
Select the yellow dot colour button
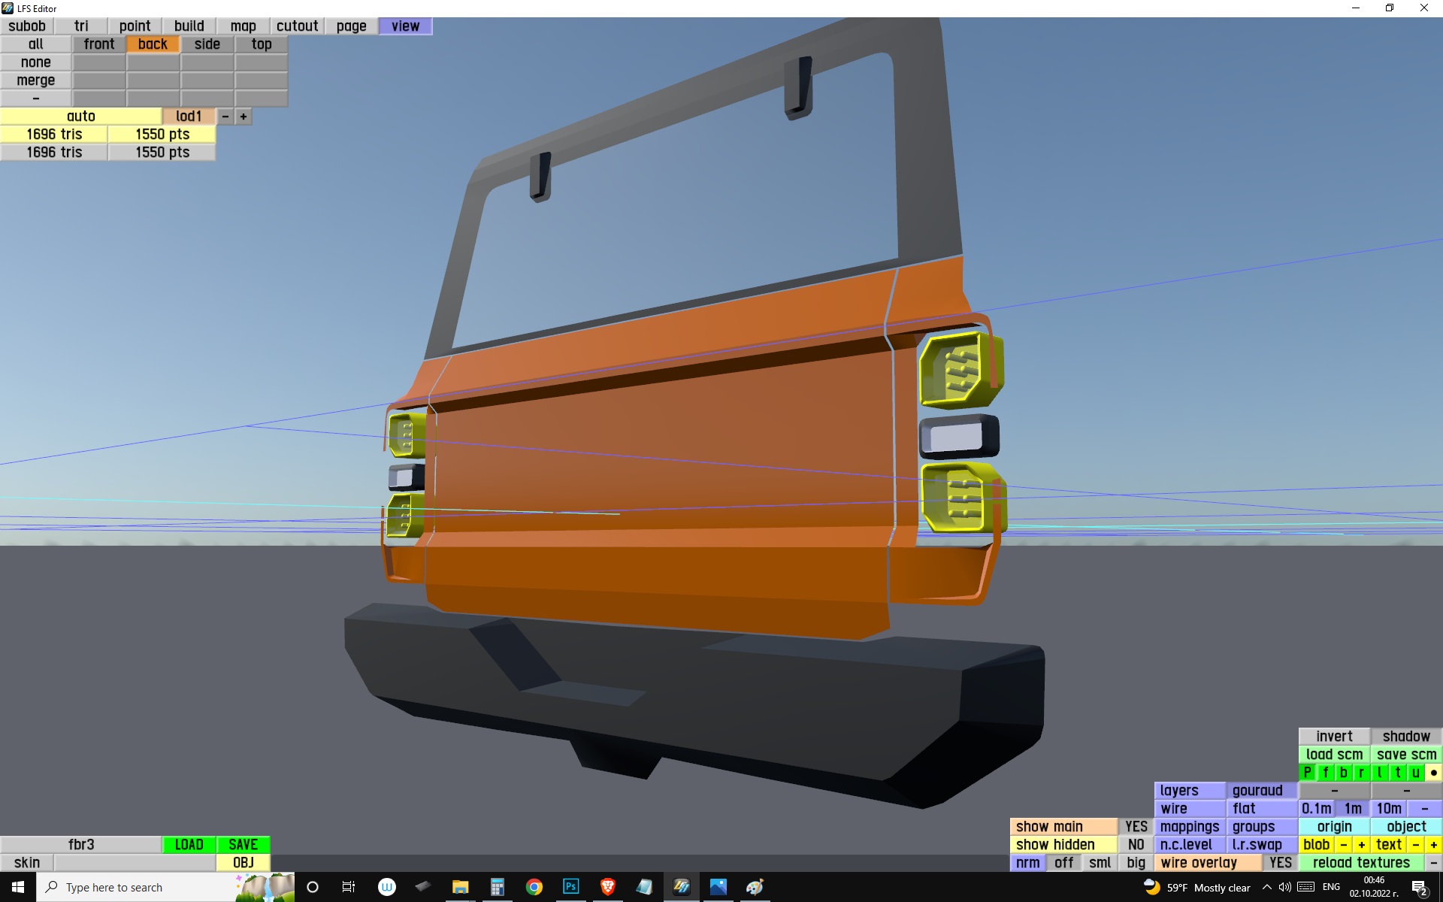pos(1433,773)
